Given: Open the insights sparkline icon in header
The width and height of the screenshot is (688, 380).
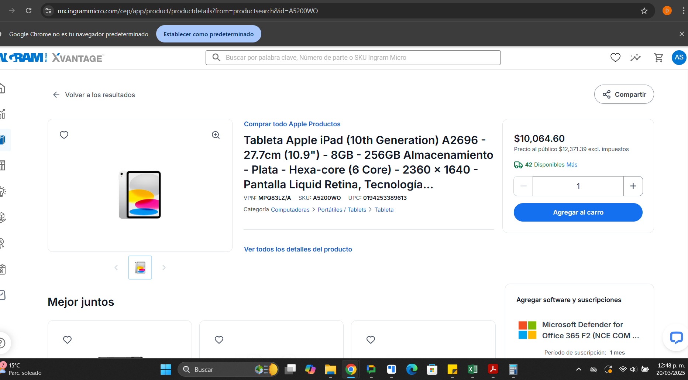Looking at the screenshot, I should click(636, 58).
